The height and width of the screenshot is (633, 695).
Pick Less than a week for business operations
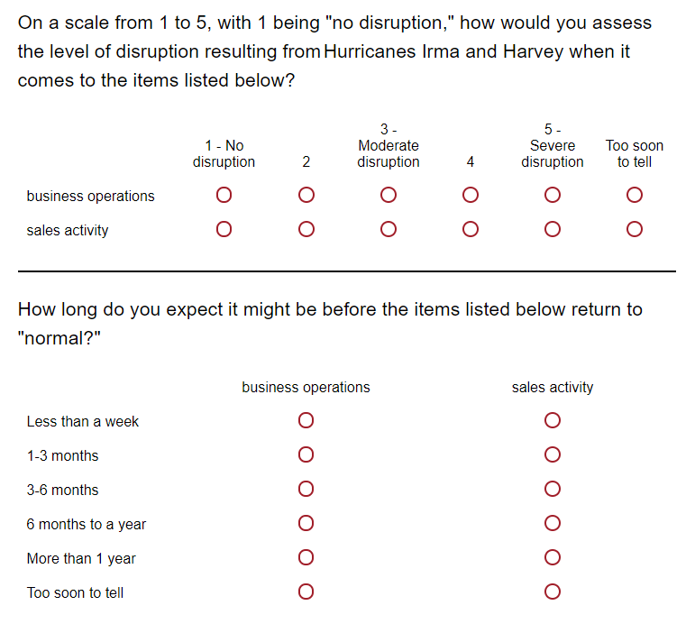(x=306, y=420)
